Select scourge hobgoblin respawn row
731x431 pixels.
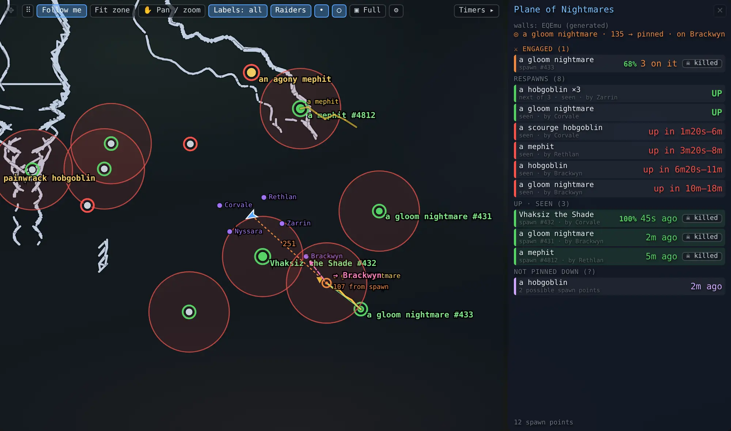pos(619,131)
